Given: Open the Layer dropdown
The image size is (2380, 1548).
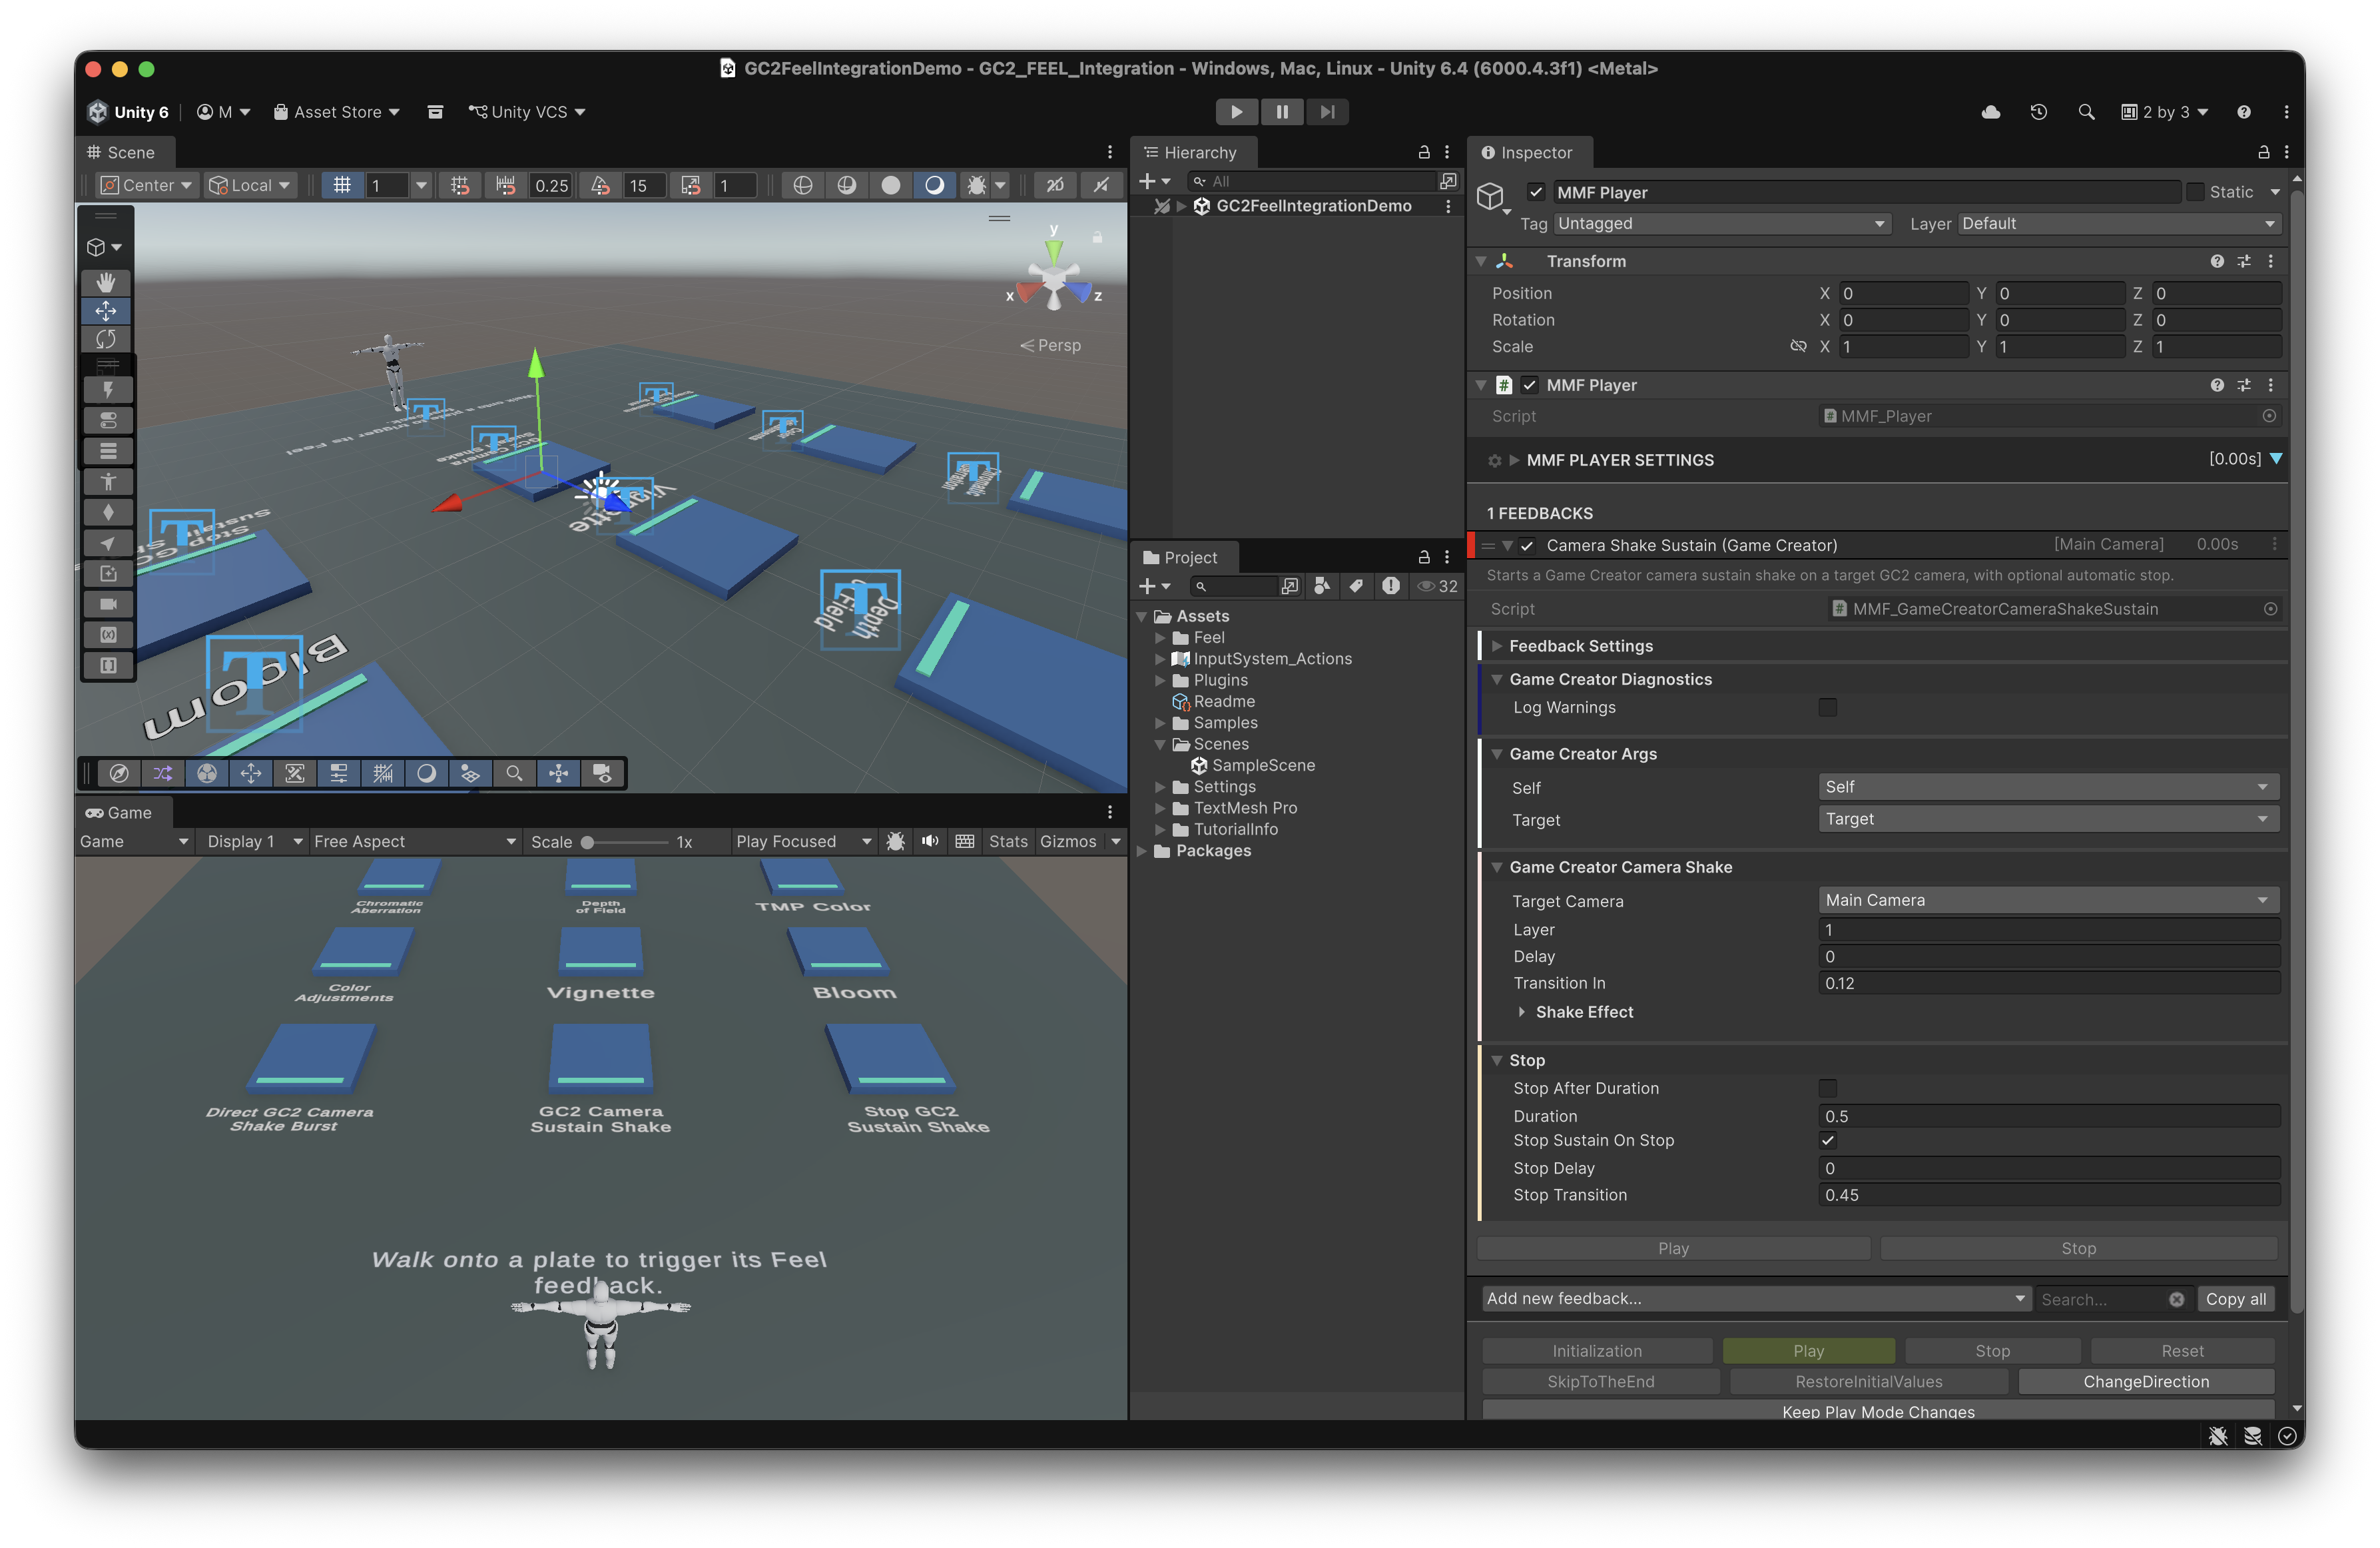Looking at the screenshot, I should (x=2119, y=224).
